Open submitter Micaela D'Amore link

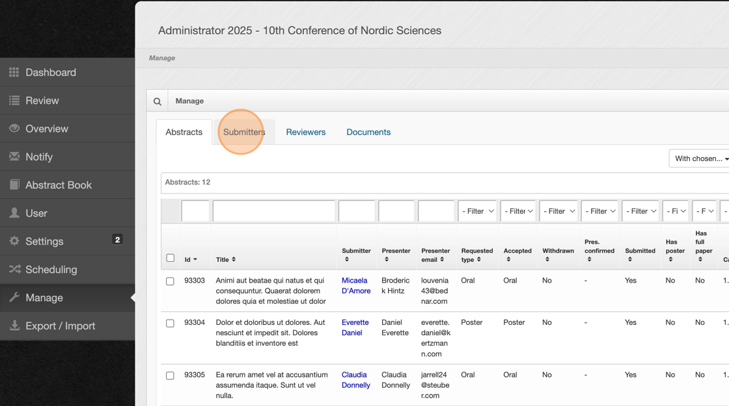pos(355,286)
